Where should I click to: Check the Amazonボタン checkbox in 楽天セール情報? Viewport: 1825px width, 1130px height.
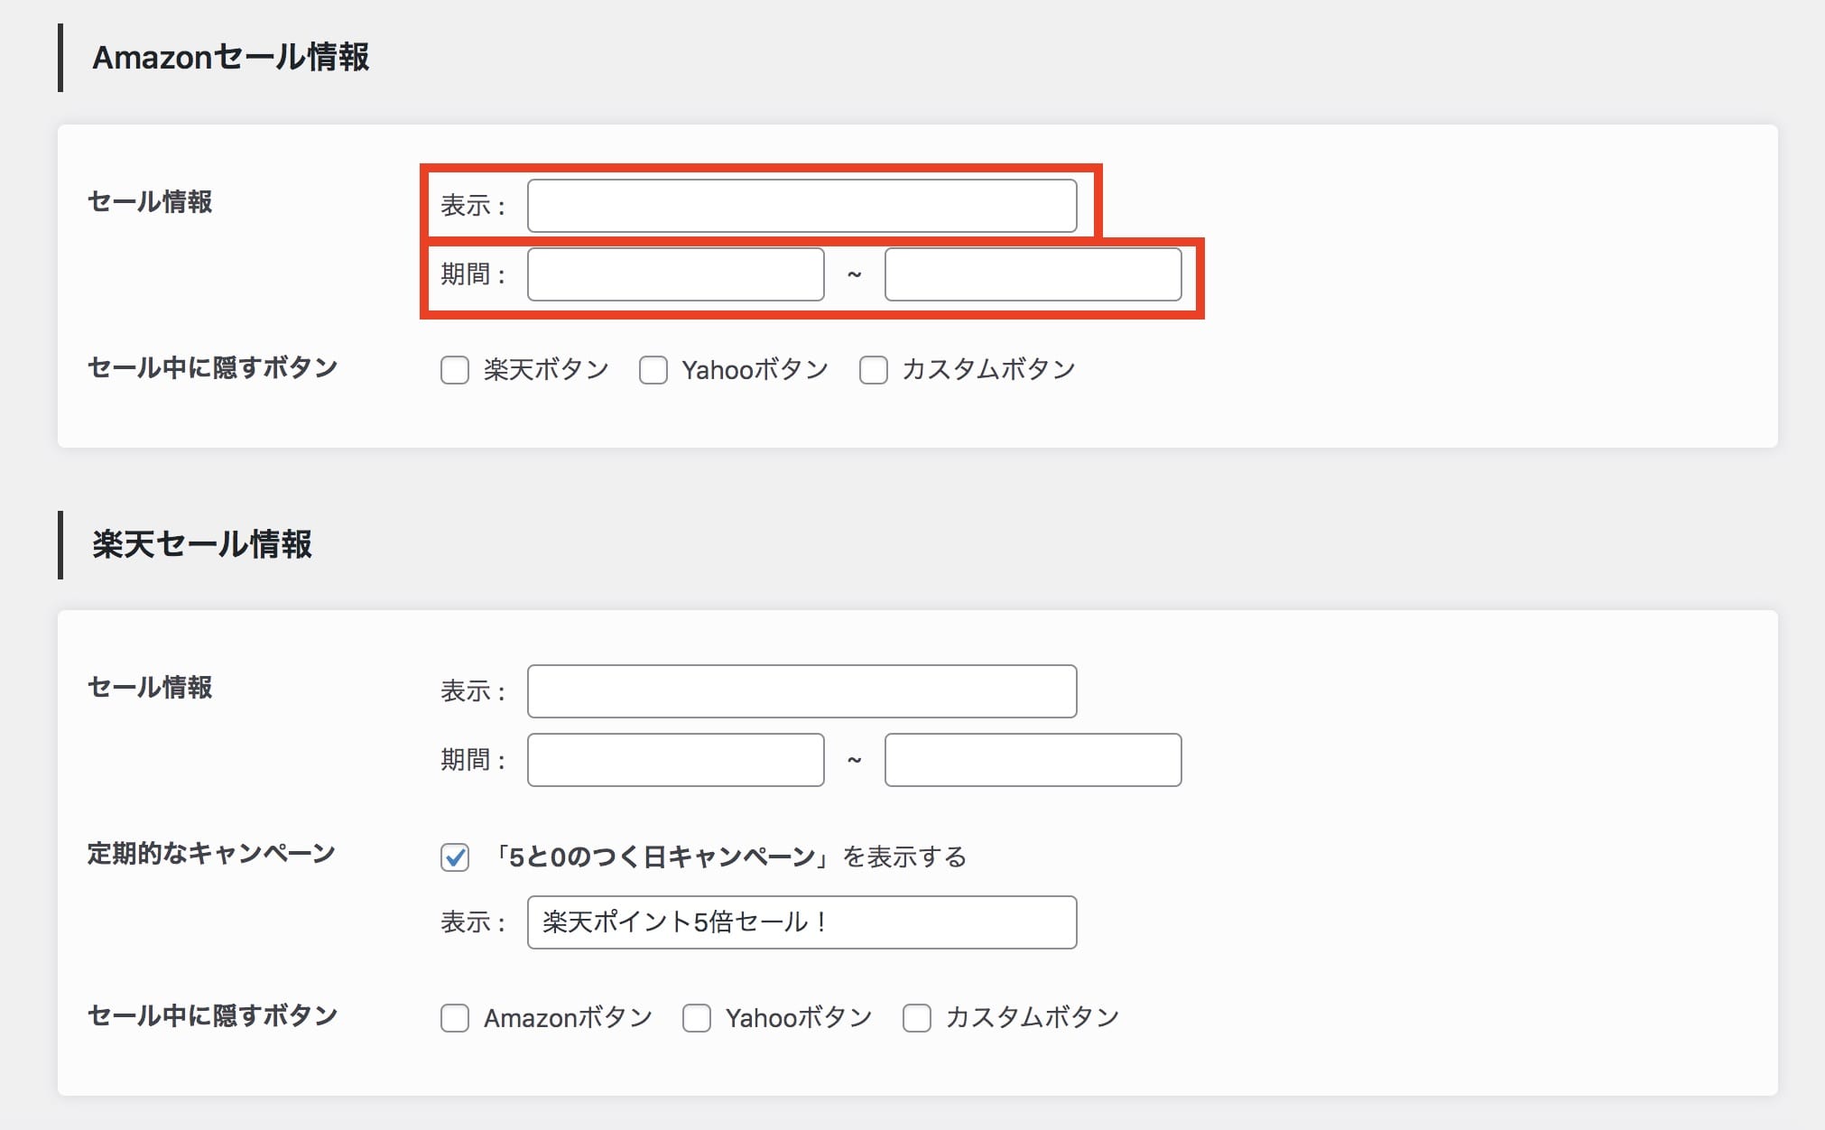(x=455, y=1018)
